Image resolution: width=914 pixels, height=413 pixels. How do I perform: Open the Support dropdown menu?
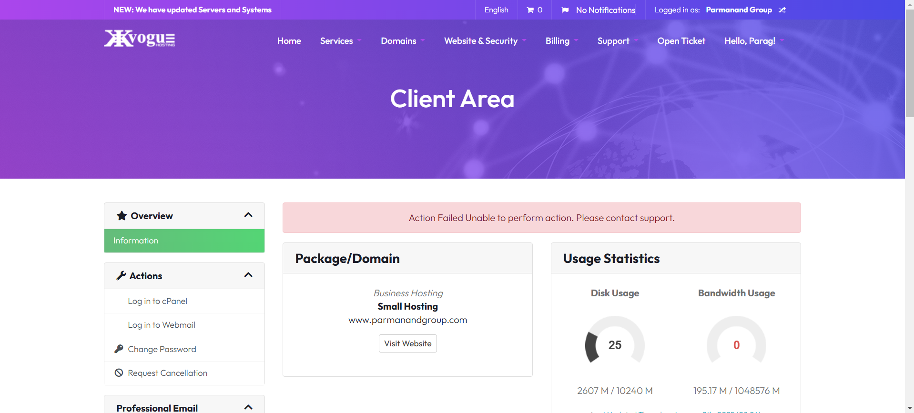(x=618, y=41)
